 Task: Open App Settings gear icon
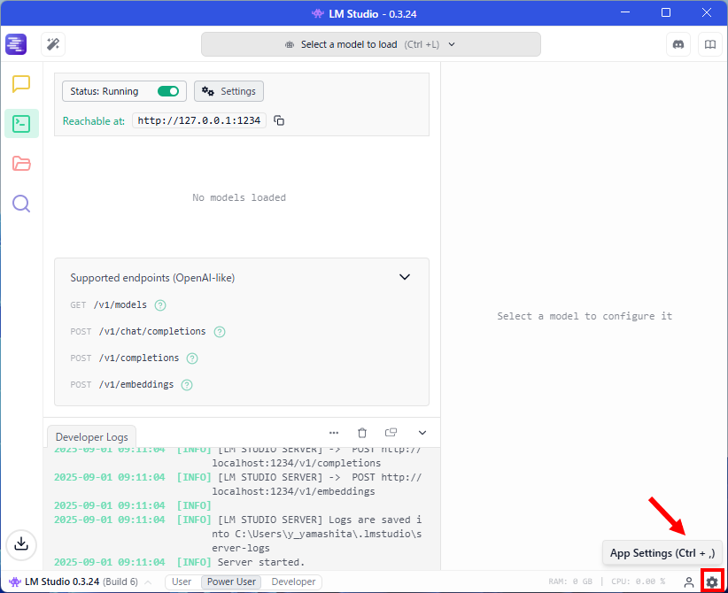[x=712, y=581]
